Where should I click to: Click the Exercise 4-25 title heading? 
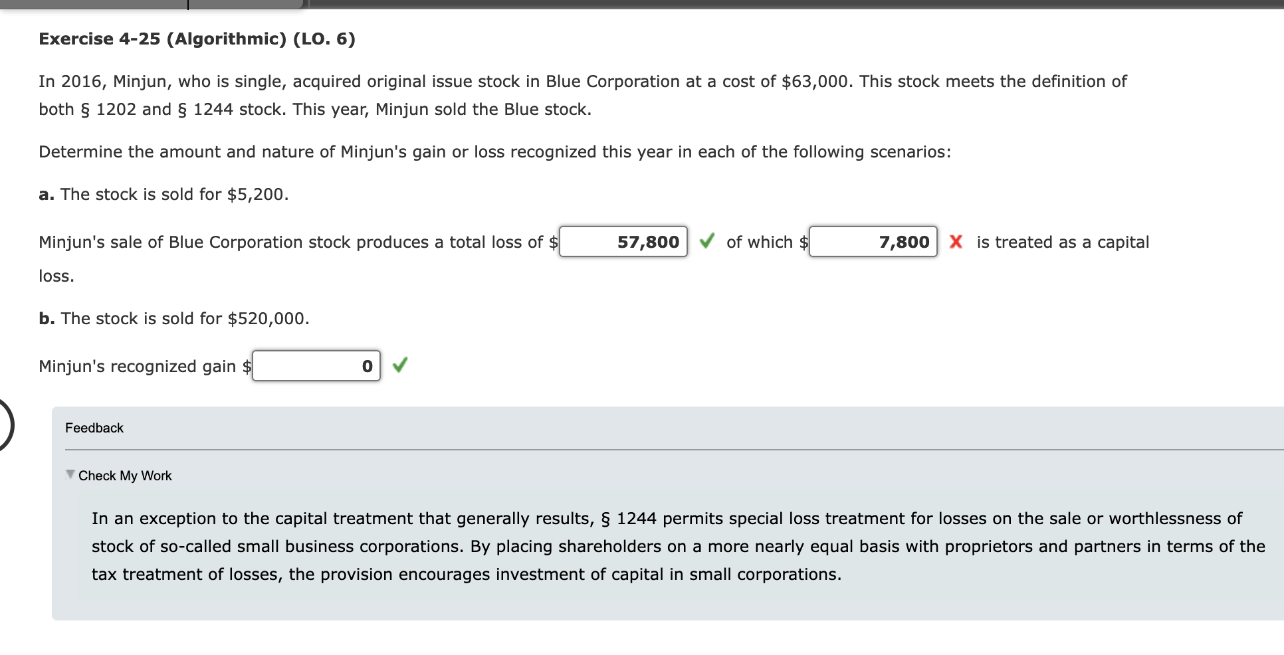tap(197, 39)
